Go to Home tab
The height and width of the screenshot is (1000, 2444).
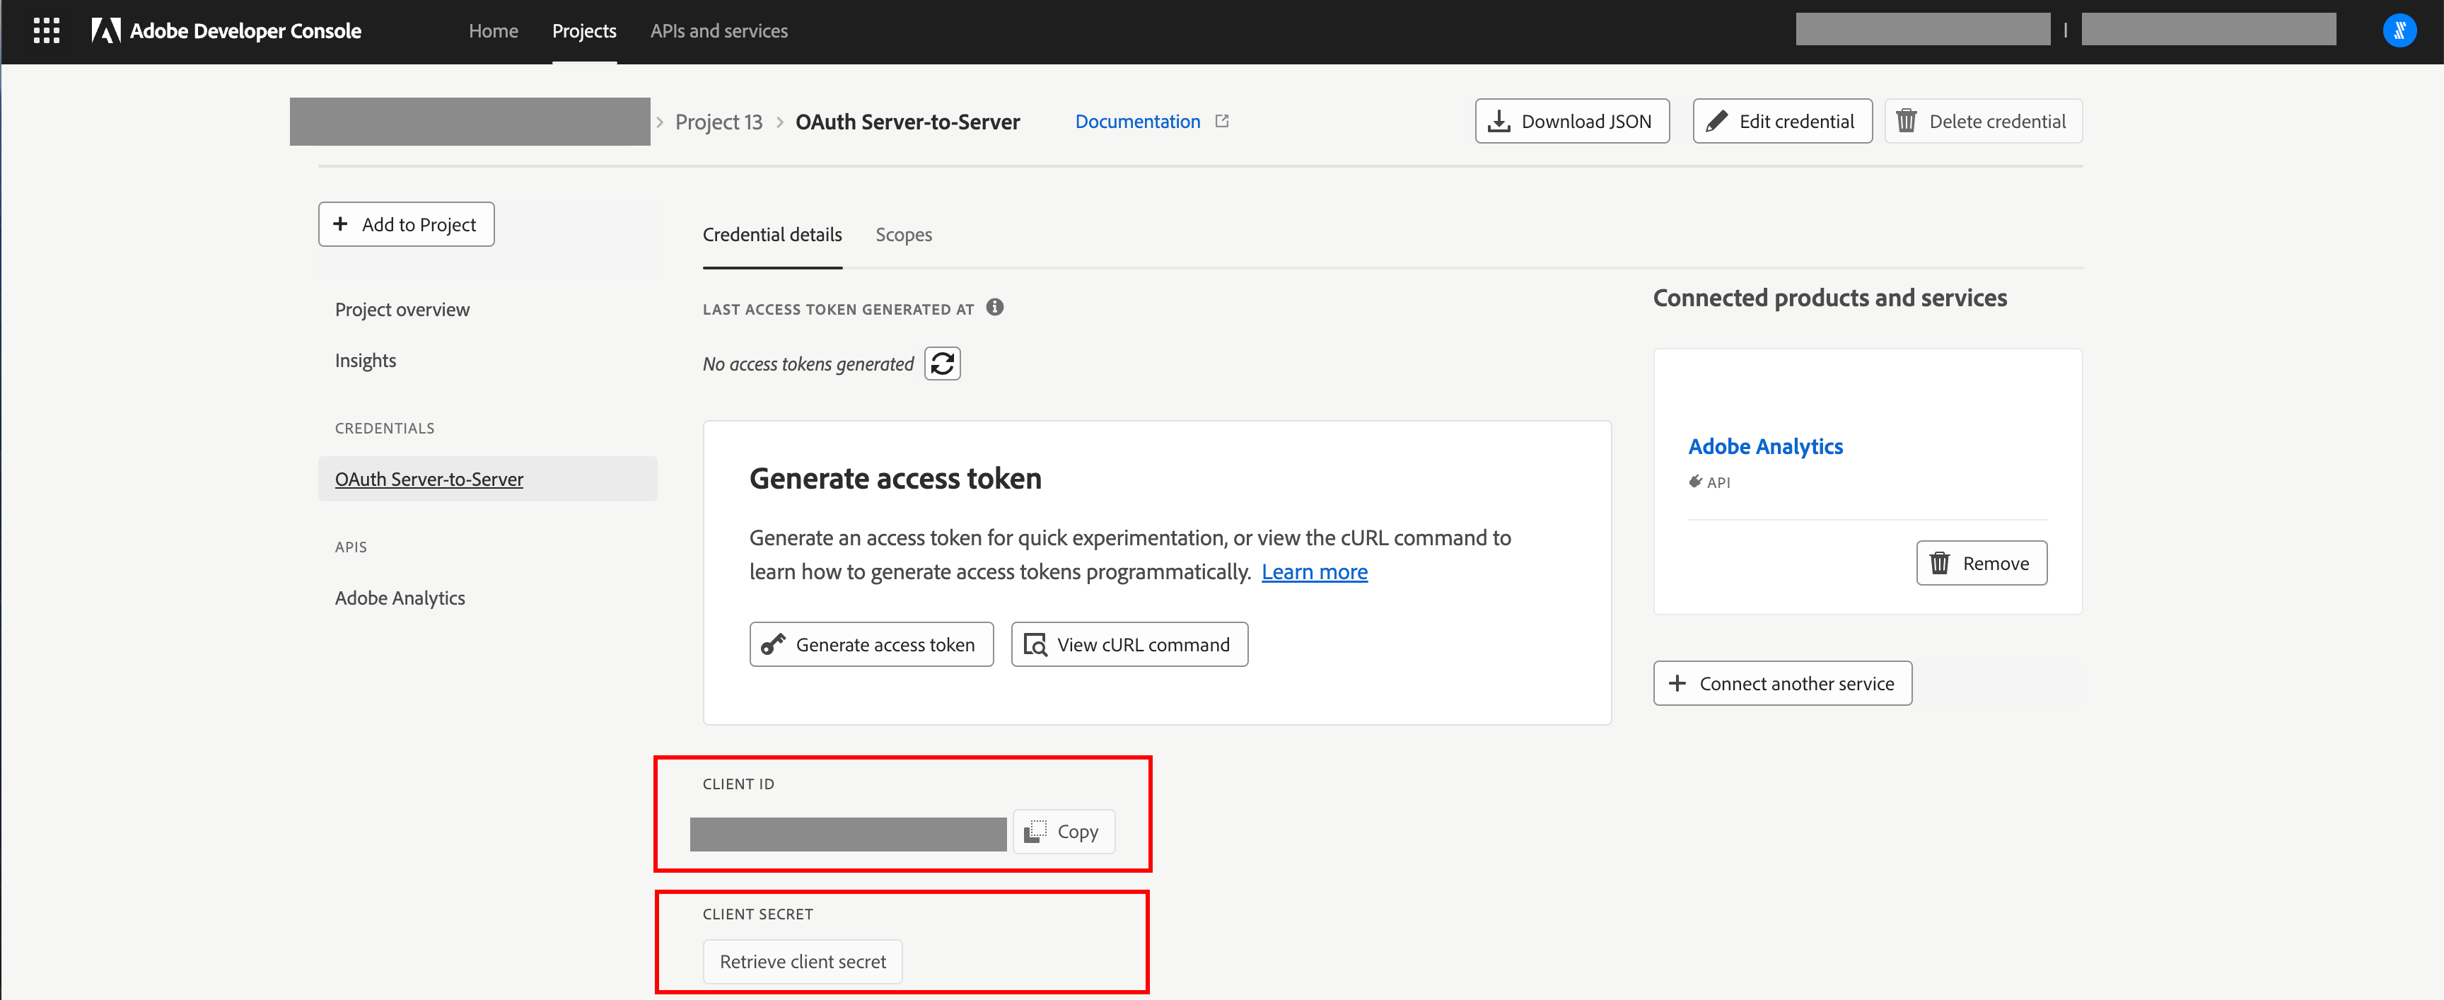click(x=494, y=30)
